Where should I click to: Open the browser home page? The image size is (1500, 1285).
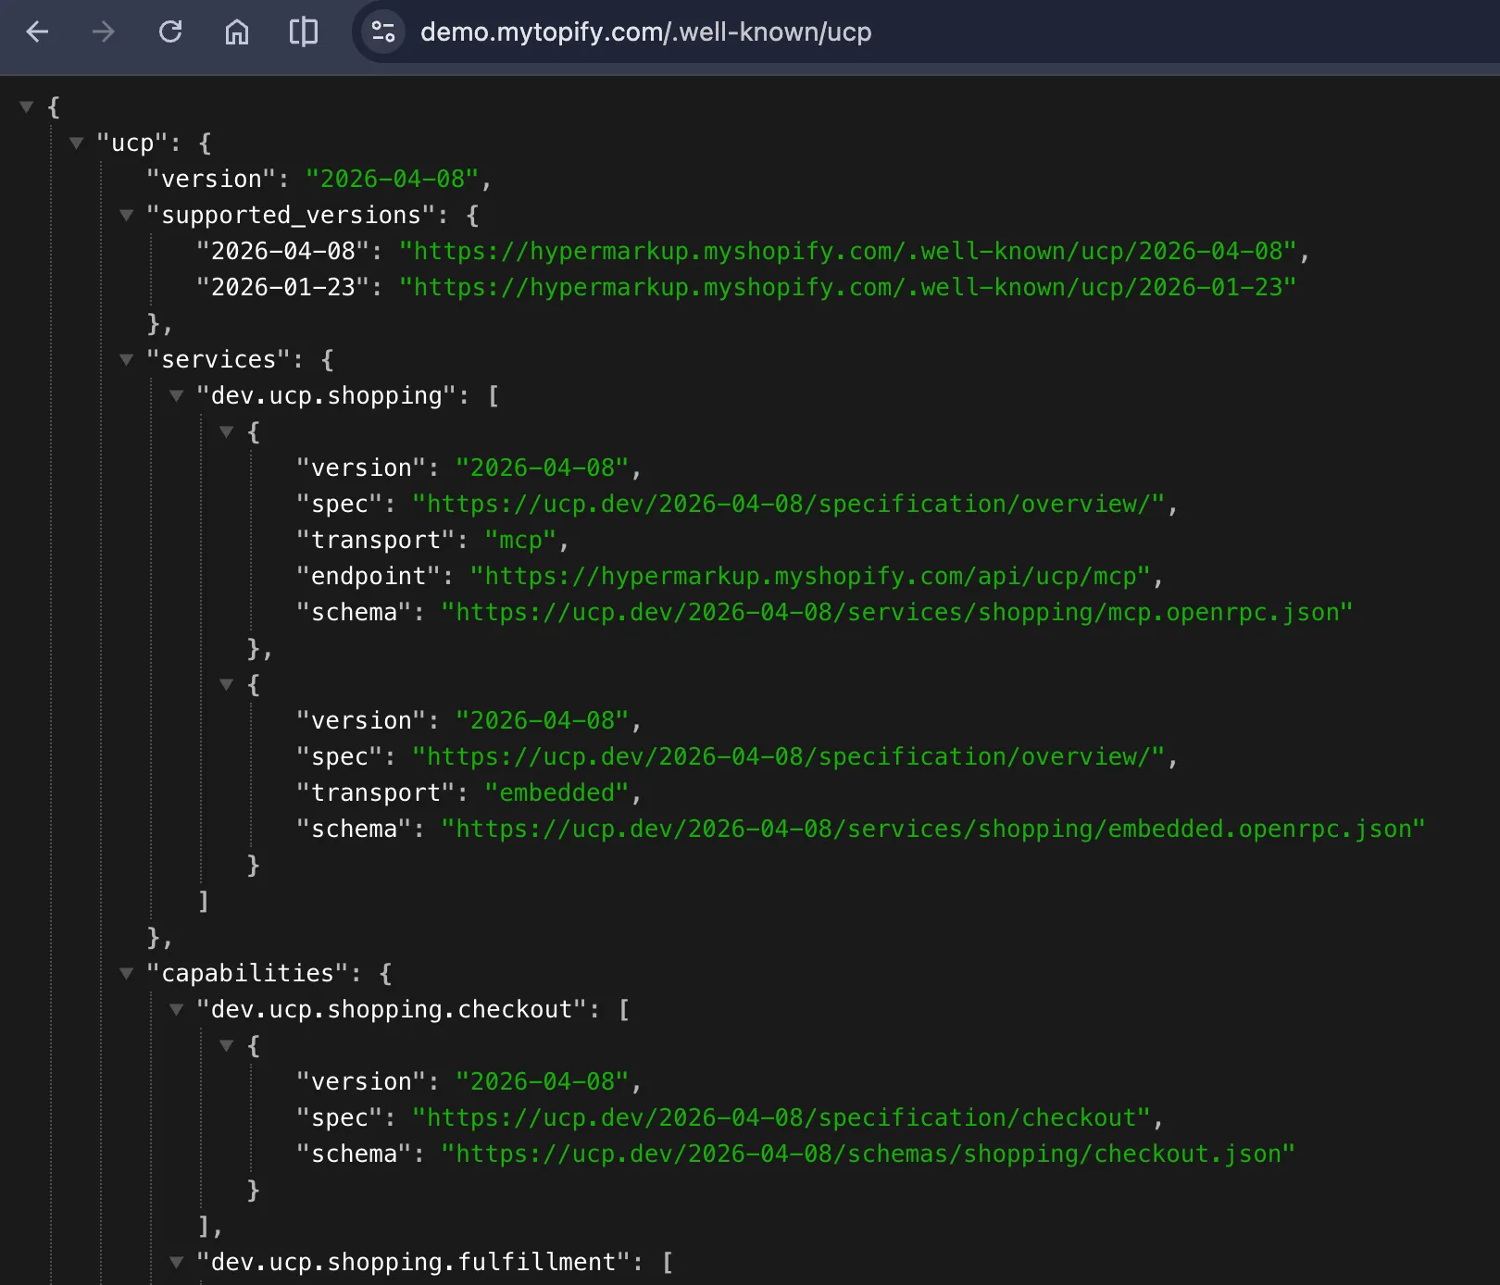[x=237, y=32]
